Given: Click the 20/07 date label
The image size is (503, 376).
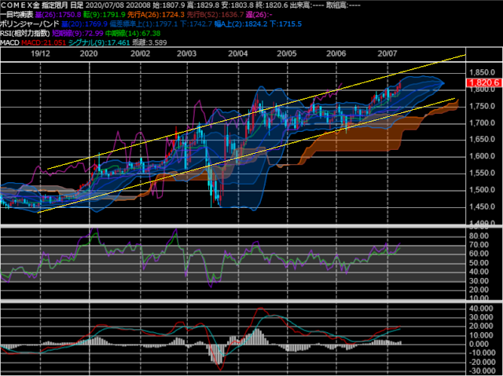Looking at the screenshot, I should [387, 53].
